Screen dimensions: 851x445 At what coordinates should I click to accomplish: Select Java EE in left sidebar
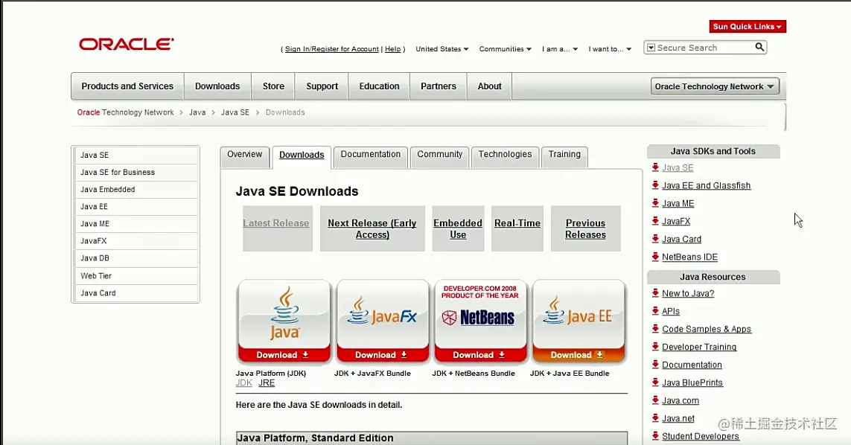136,206
